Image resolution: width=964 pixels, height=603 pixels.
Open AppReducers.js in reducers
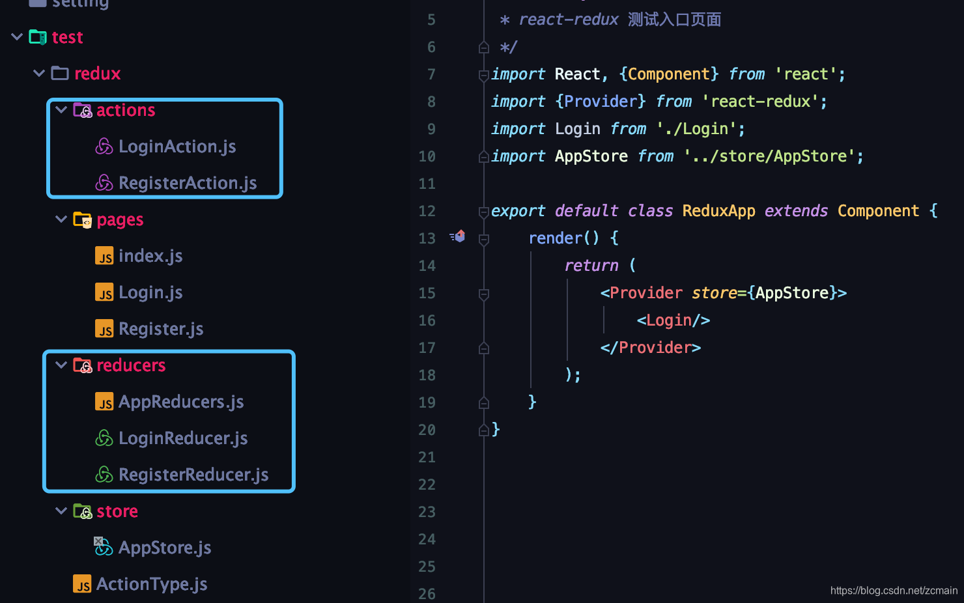pyautogui.click(x=181, y=402)
